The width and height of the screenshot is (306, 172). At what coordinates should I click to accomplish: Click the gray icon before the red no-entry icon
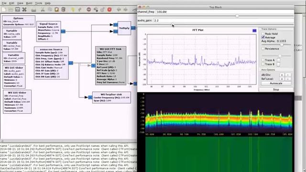[80, 10]
